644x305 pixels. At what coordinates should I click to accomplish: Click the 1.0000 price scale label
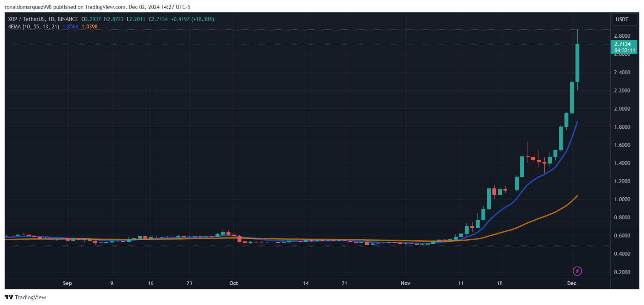pos(622,199)
